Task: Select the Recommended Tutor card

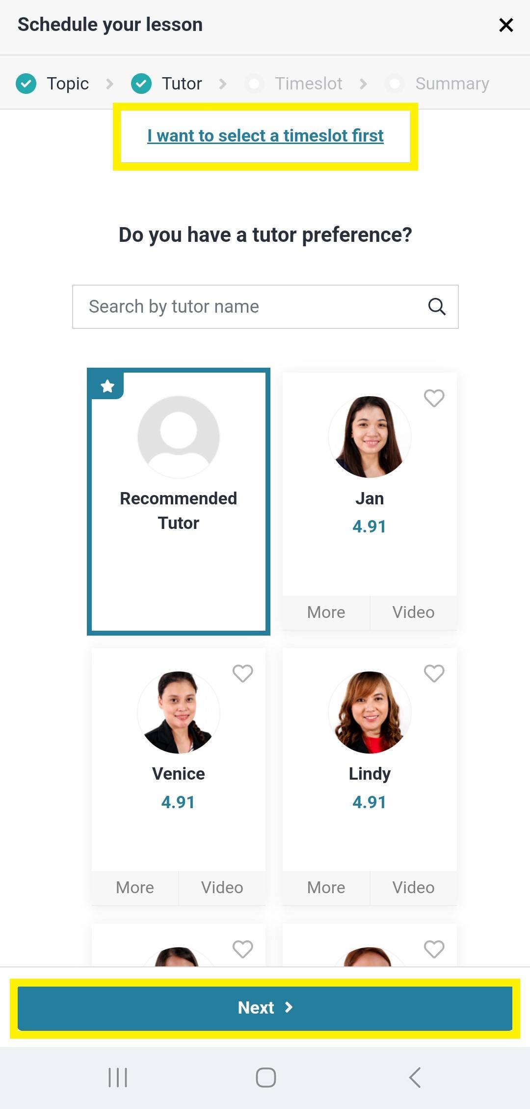Action: pos(179,501)
